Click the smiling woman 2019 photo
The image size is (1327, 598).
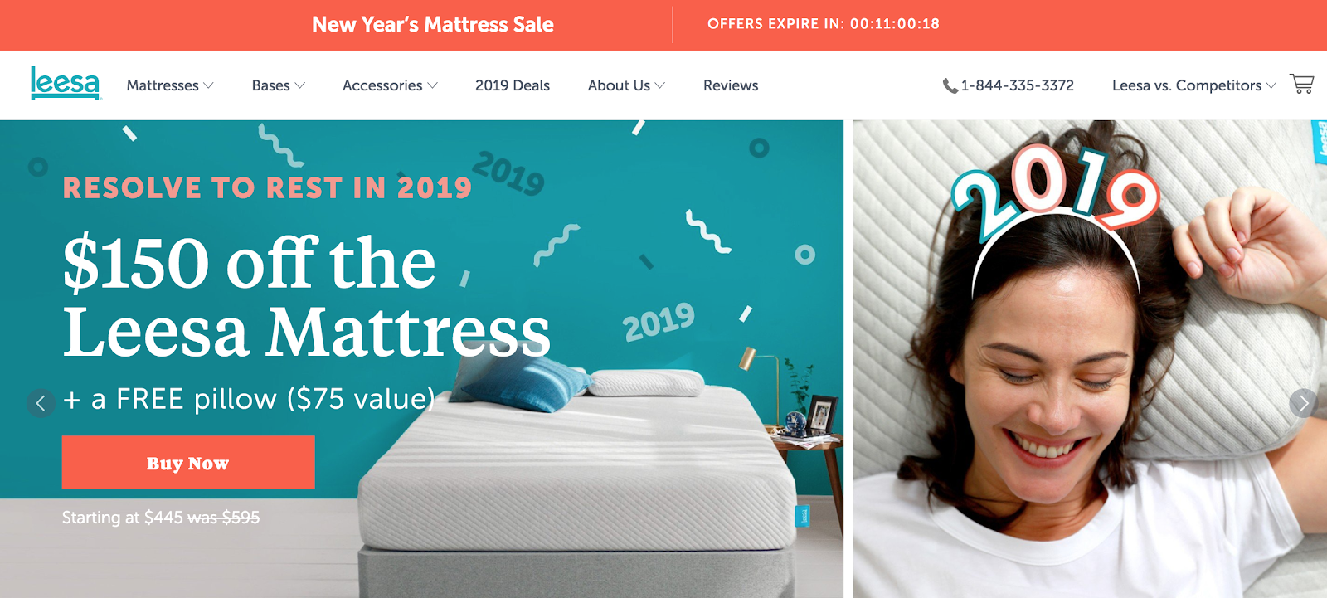[1090, 359]
